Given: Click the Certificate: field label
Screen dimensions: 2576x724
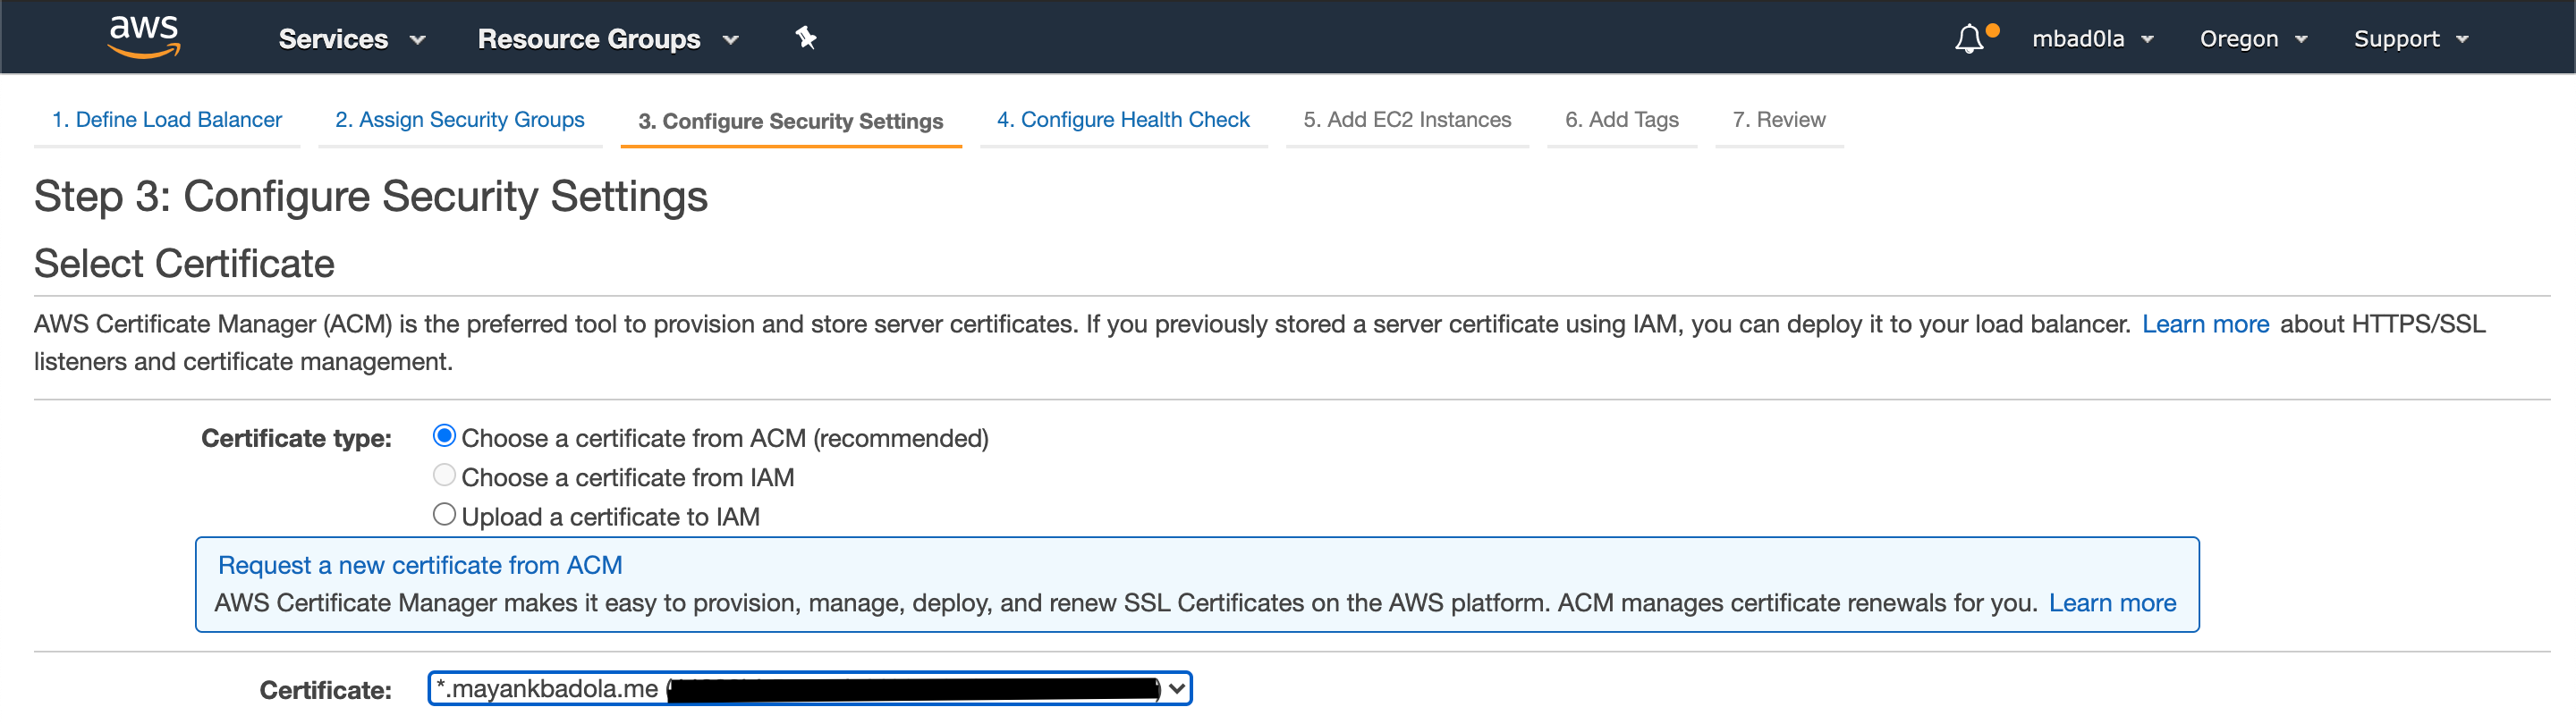Looking at the screenshot, I should click(325, 690).
